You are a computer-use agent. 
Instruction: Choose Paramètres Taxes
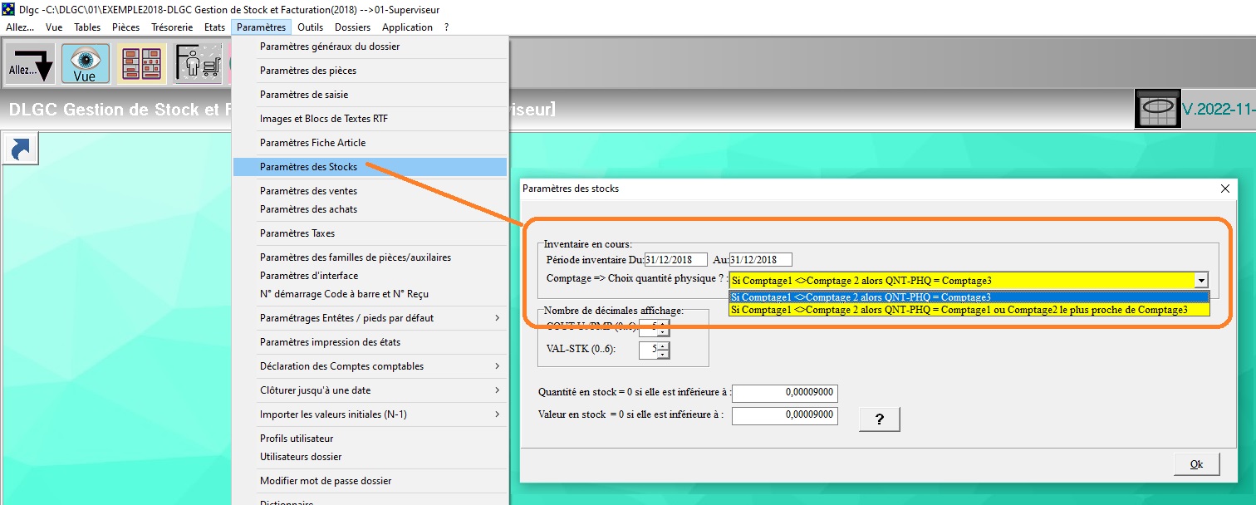370,233
